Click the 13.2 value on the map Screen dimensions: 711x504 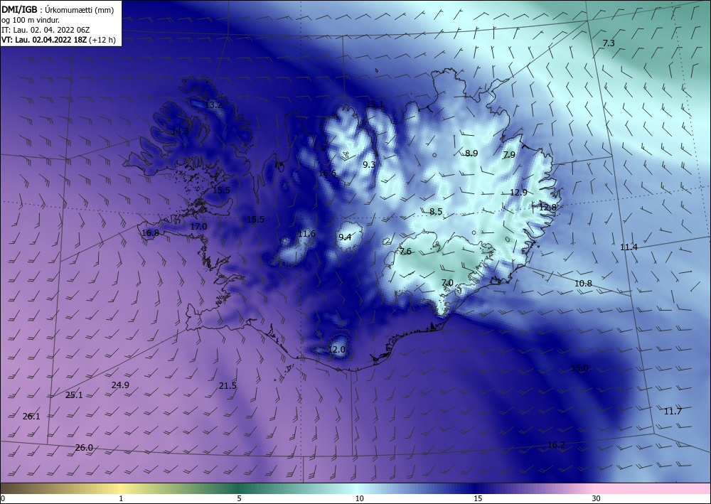click(213, 104)
